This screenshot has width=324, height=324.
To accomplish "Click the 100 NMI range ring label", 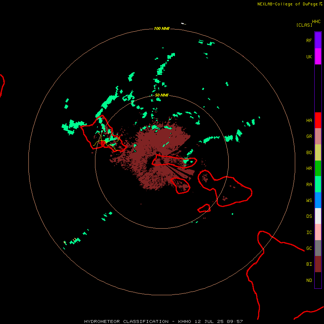I will (162, 28).
